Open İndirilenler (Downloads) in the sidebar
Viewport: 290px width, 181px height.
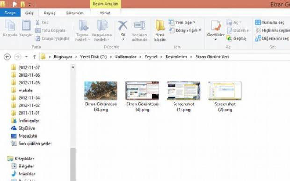coord(25,121)
